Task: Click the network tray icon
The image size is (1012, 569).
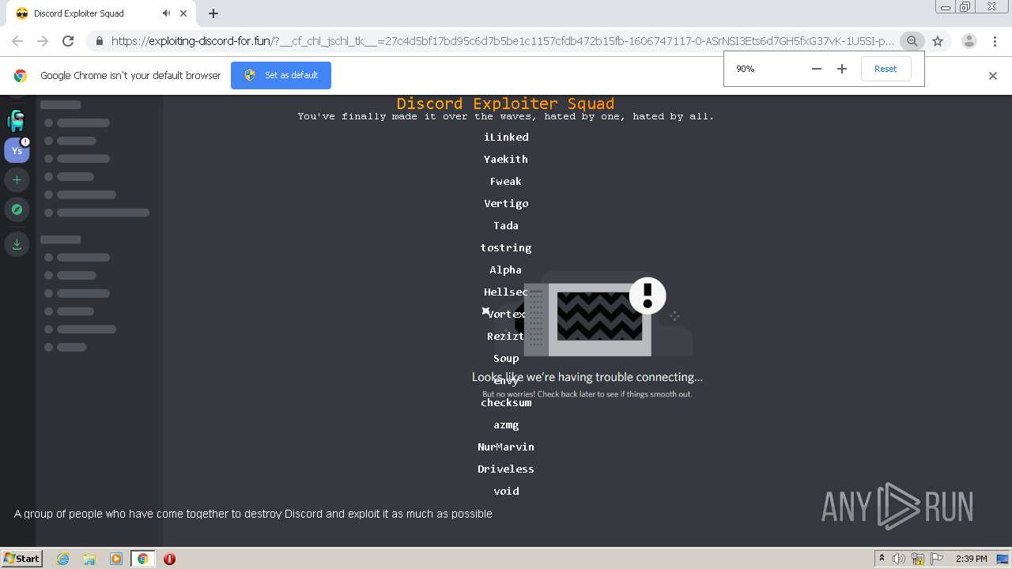Action: tap(918, 559)
